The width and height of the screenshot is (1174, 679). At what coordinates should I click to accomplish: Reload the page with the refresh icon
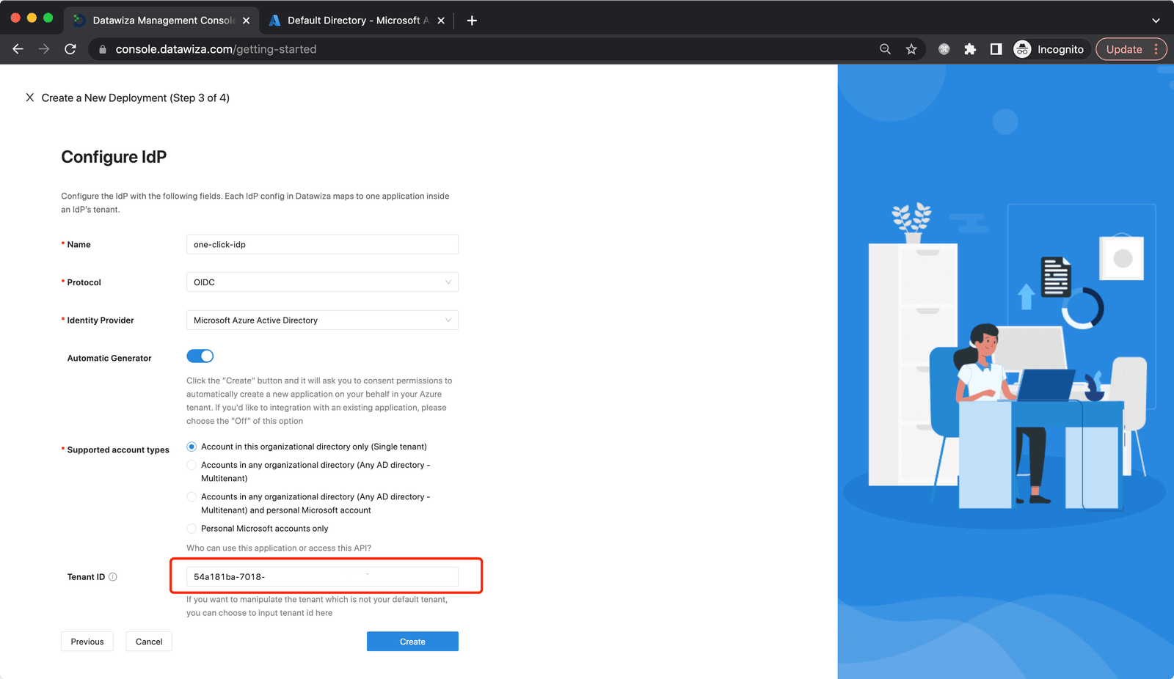[70, 49]
